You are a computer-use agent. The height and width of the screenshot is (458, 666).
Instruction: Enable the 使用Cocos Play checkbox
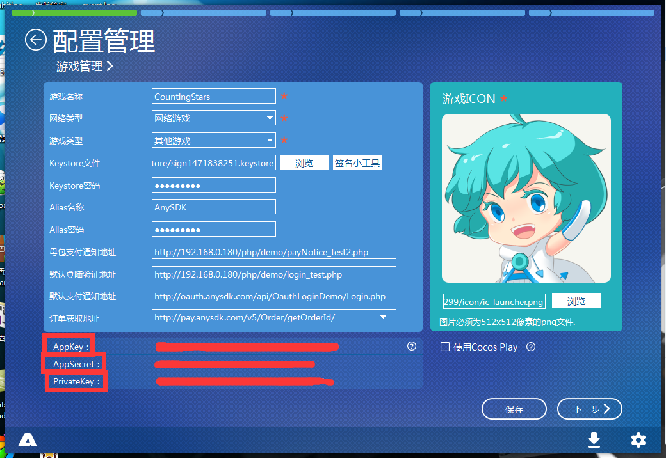[x=444, y=347]
